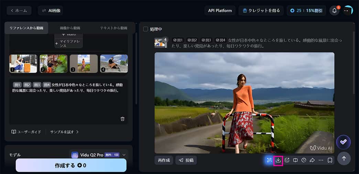Select reference thumbnail 1 with orange suitcase

(23, 63)
